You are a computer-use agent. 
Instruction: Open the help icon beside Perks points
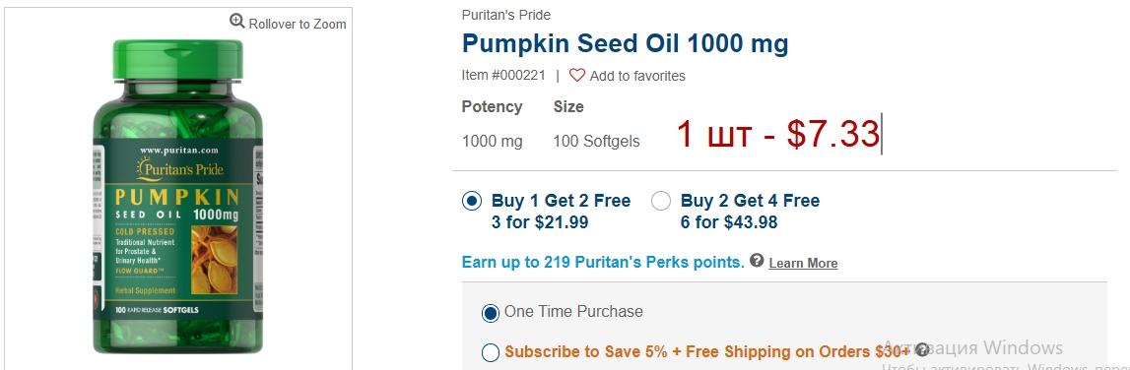[x=756, y=260]
